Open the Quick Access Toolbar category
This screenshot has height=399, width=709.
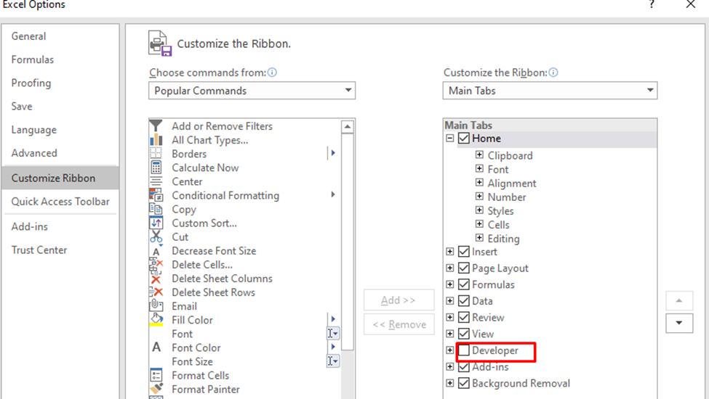point(60,202)
